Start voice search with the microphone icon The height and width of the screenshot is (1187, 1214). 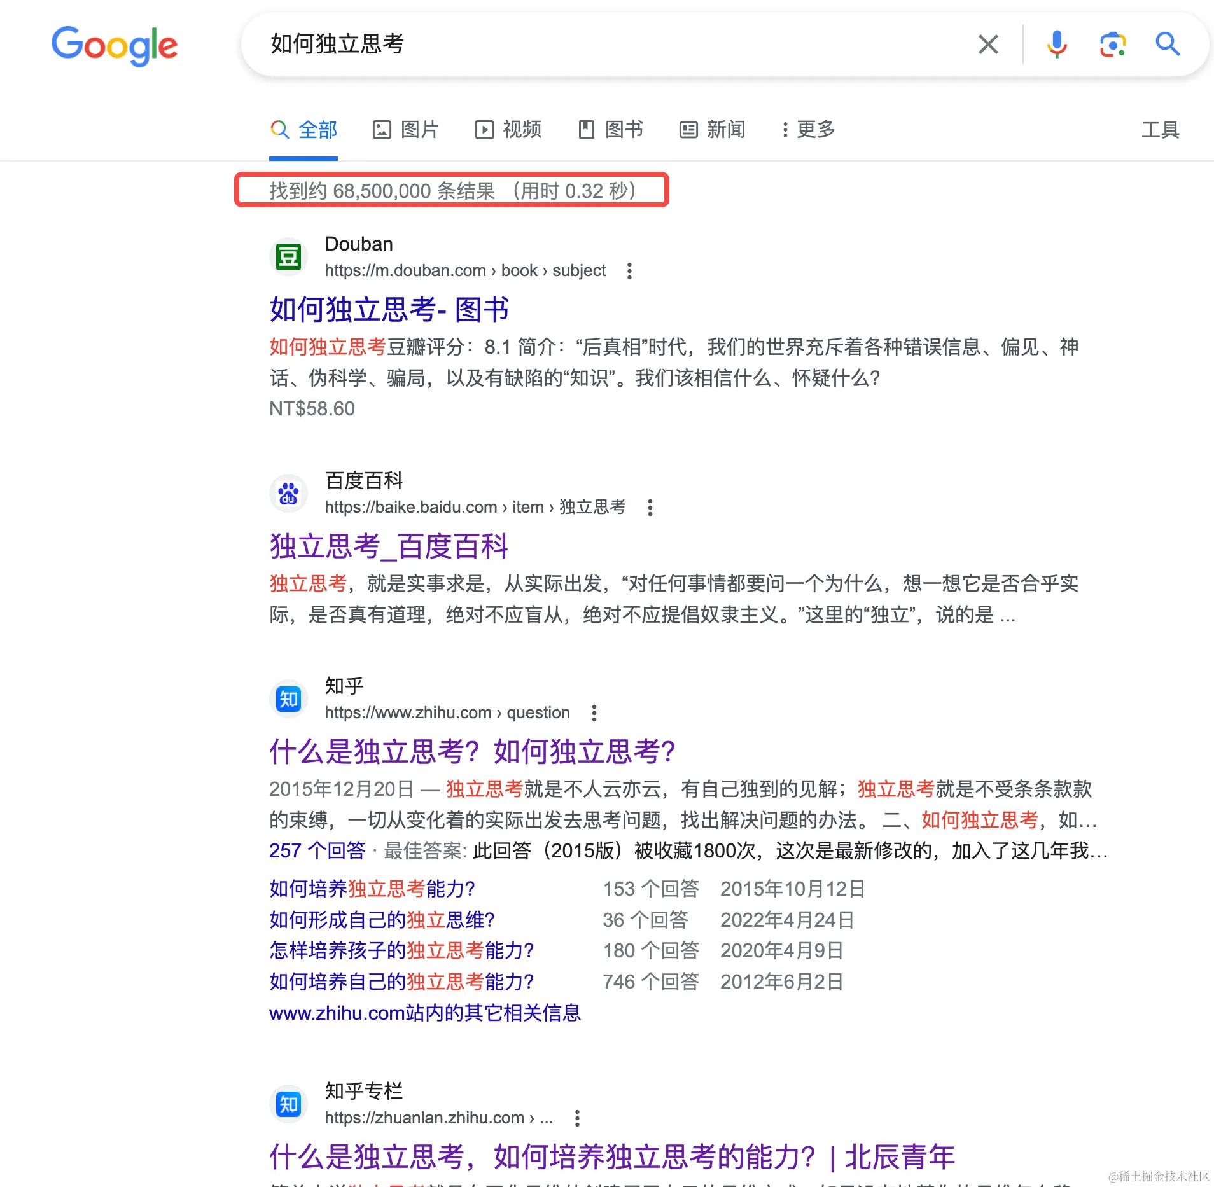point(1057,45)
